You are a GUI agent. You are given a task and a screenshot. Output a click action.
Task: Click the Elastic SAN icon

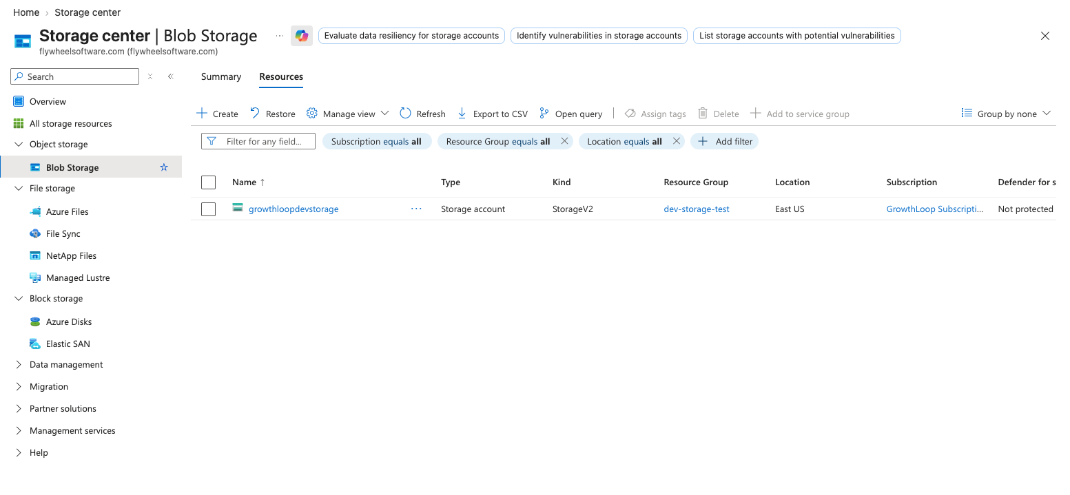click(35, 344)
